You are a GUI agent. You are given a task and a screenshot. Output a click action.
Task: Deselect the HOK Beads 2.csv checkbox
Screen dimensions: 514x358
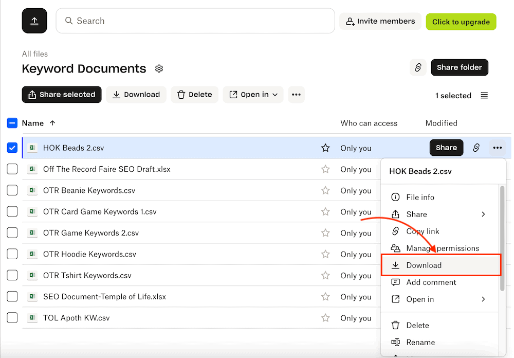(x=12, y=148)
